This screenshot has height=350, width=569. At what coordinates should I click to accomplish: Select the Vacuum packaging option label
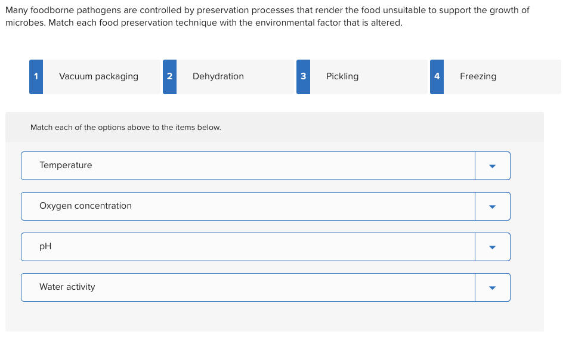tap(98, 76)
